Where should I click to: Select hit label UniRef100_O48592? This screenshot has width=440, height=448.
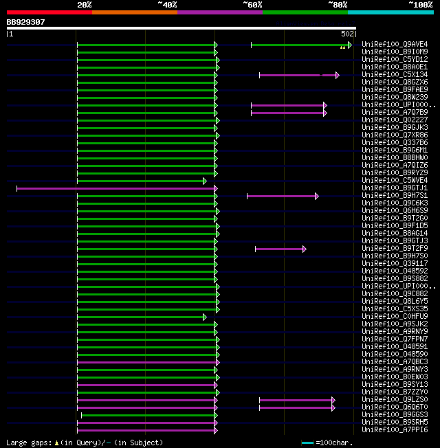click(x=395, y=271)
